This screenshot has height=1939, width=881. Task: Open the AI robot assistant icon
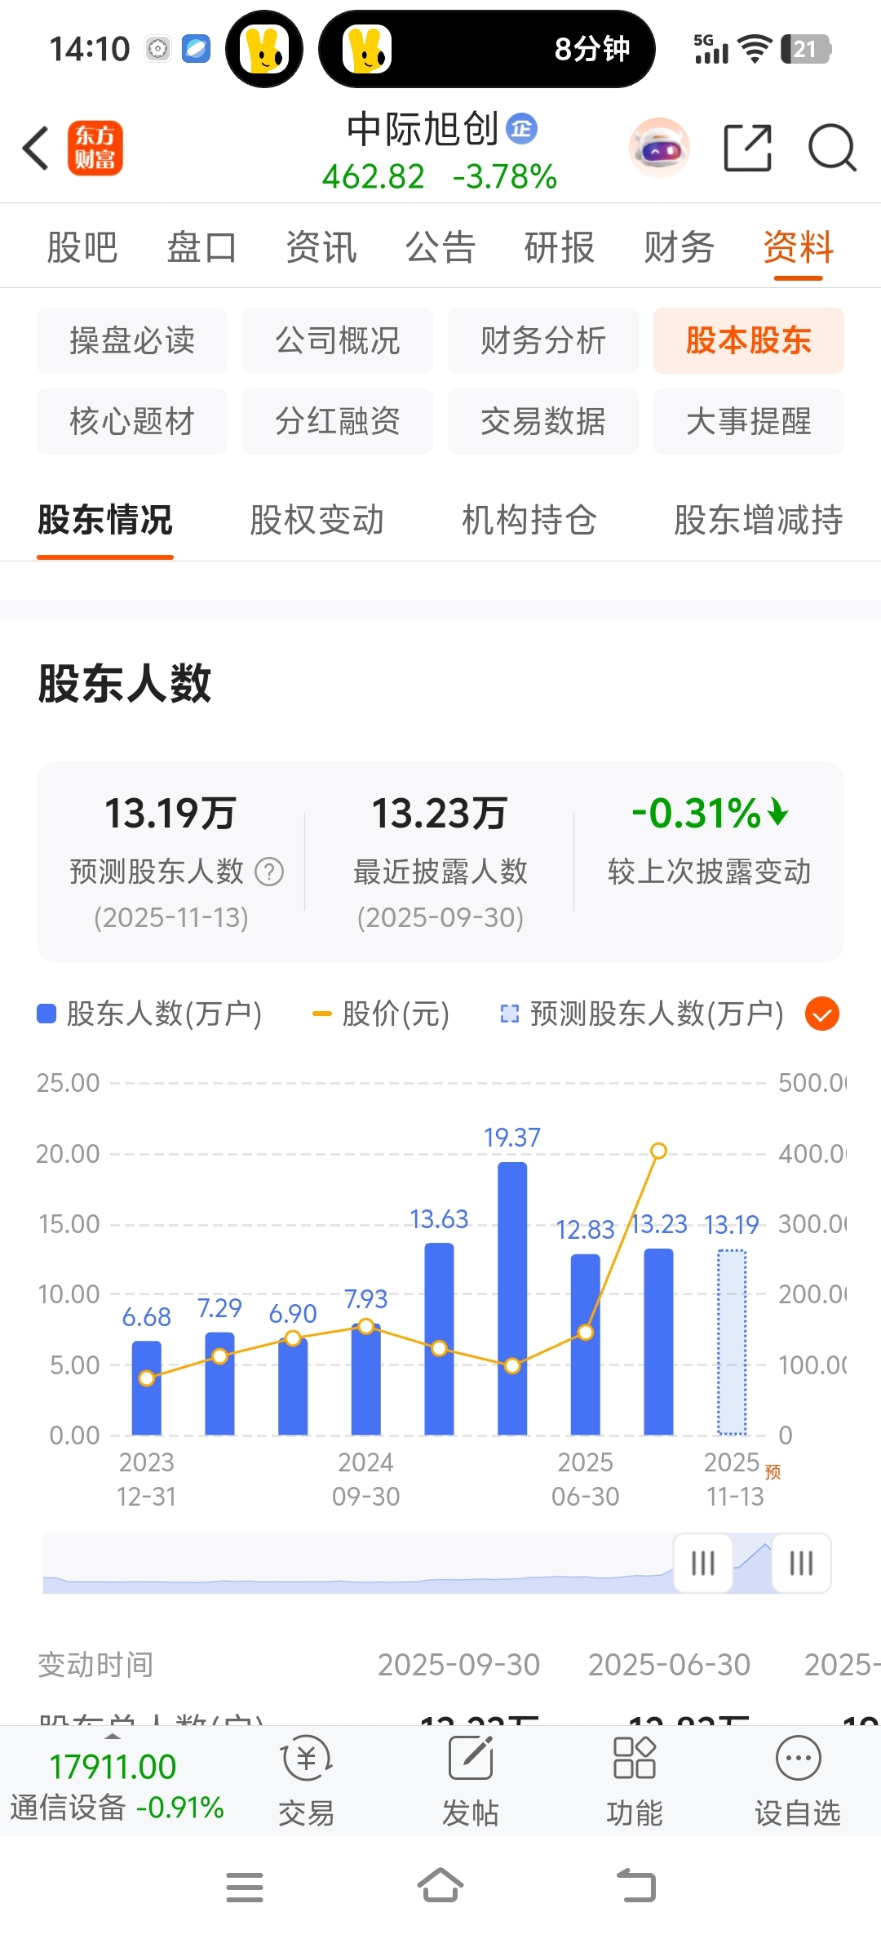point(659,148)
